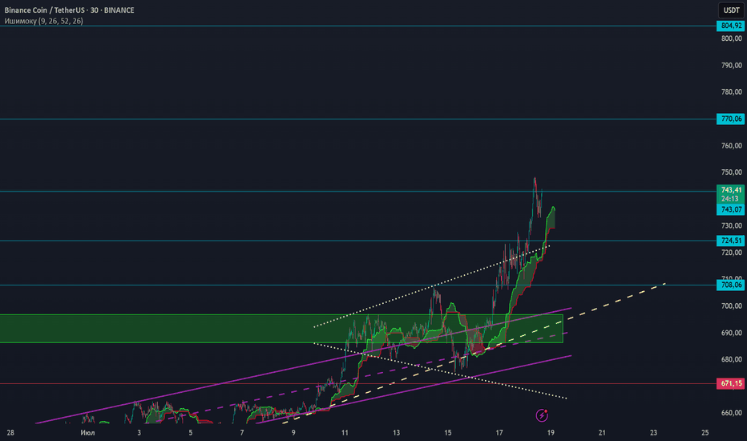Screen dimensions: 747x441
Task: Click date 19 on the time axis
Action: [x=551, y=433]
